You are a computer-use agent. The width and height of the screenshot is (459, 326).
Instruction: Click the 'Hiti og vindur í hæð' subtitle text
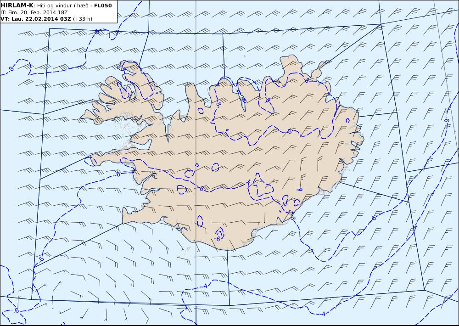[63, 6]
